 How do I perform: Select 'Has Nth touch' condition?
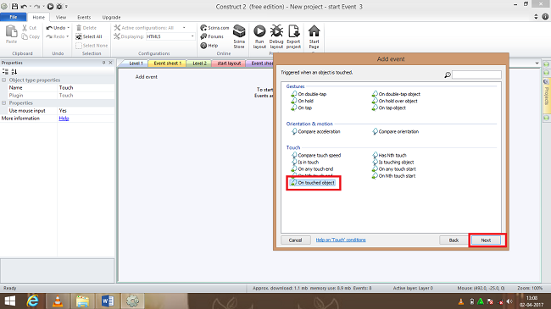pos(389,155)
